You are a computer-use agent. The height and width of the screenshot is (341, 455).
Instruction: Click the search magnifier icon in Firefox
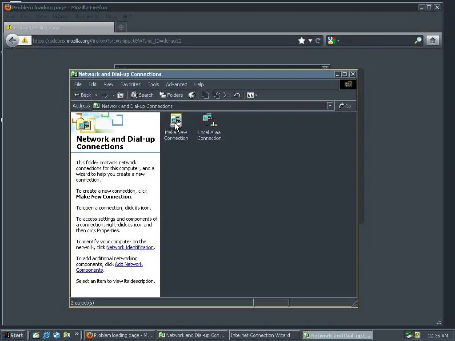coord(418,40)
